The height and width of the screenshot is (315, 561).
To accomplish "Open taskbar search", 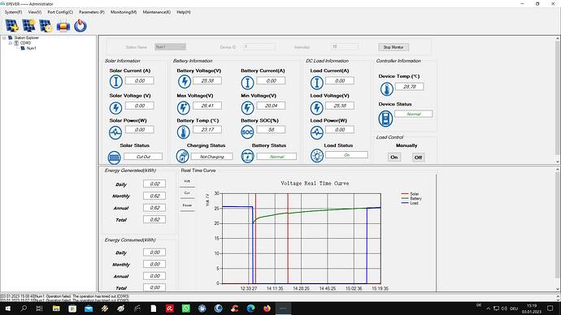I will [x=24, y=309].
